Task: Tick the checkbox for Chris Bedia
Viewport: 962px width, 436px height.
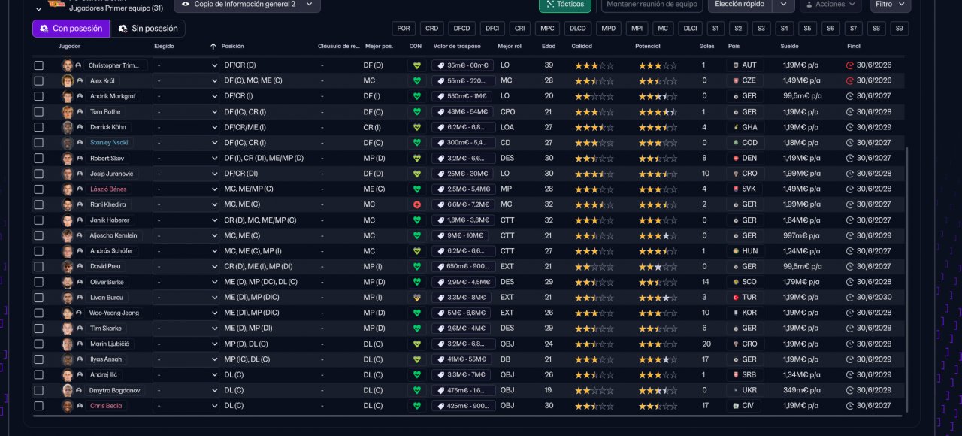Action: click(x=39, y=406)
